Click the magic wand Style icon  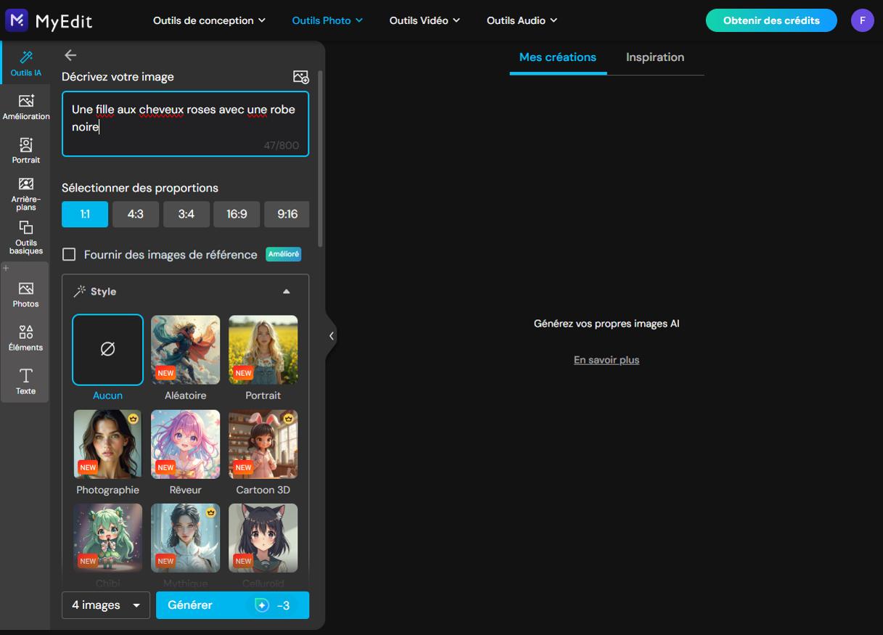[80, 291]
